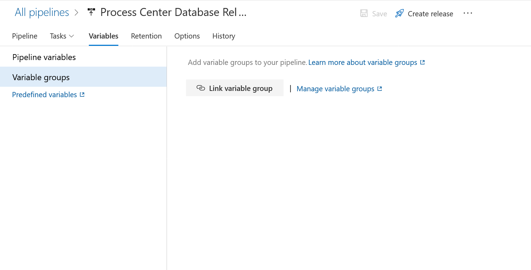Click the Link variable group button

pyautogui.click(x=235, y=88)
